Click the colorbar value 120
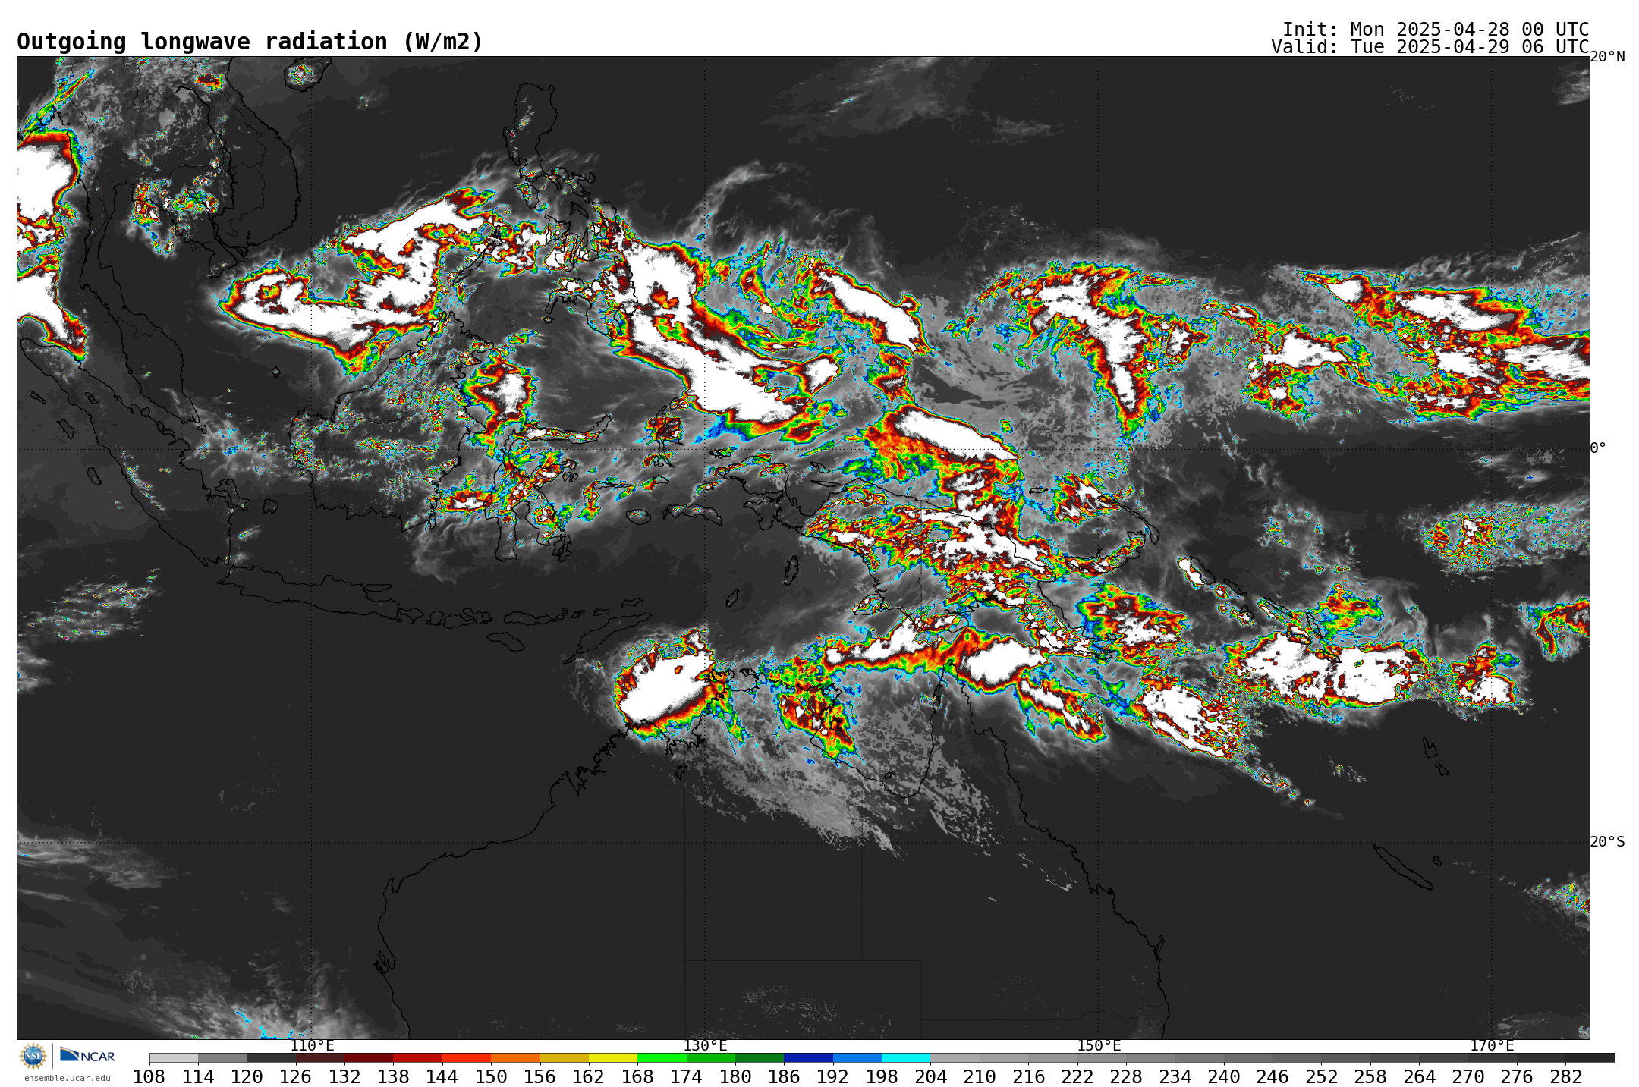 [x=247, y=1077]
